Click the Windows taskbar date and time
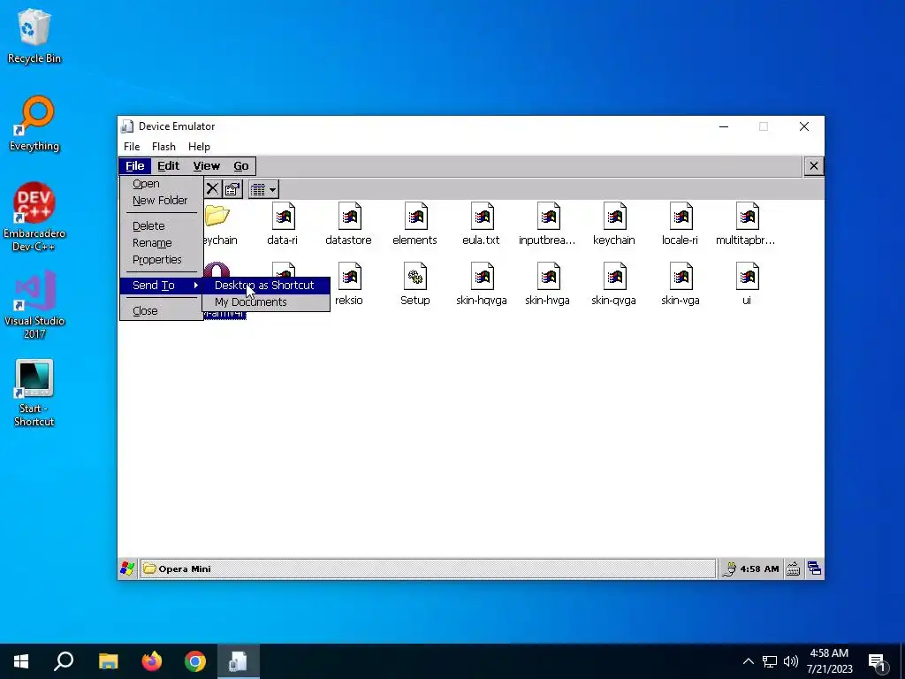The width and height of the screenshot is (905, 679). click(x=829, y=661)
